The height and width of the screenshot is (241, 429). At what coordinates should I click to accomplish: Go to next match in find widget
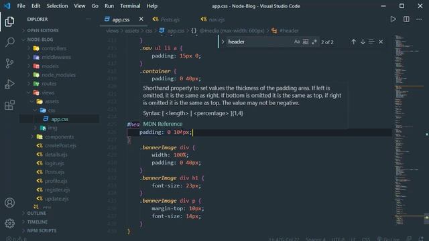(x=363, y=42)
